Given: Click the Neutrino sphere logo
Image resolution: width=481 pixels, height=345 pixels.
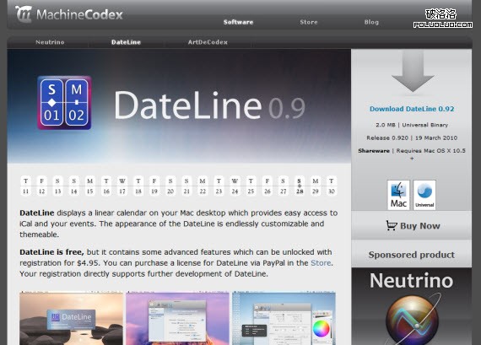Looking at the screenshot, I should pyautogui.click(x=413, y=321).
